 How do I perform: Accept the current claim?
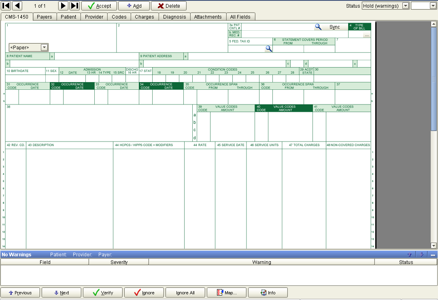pos(99,6)
